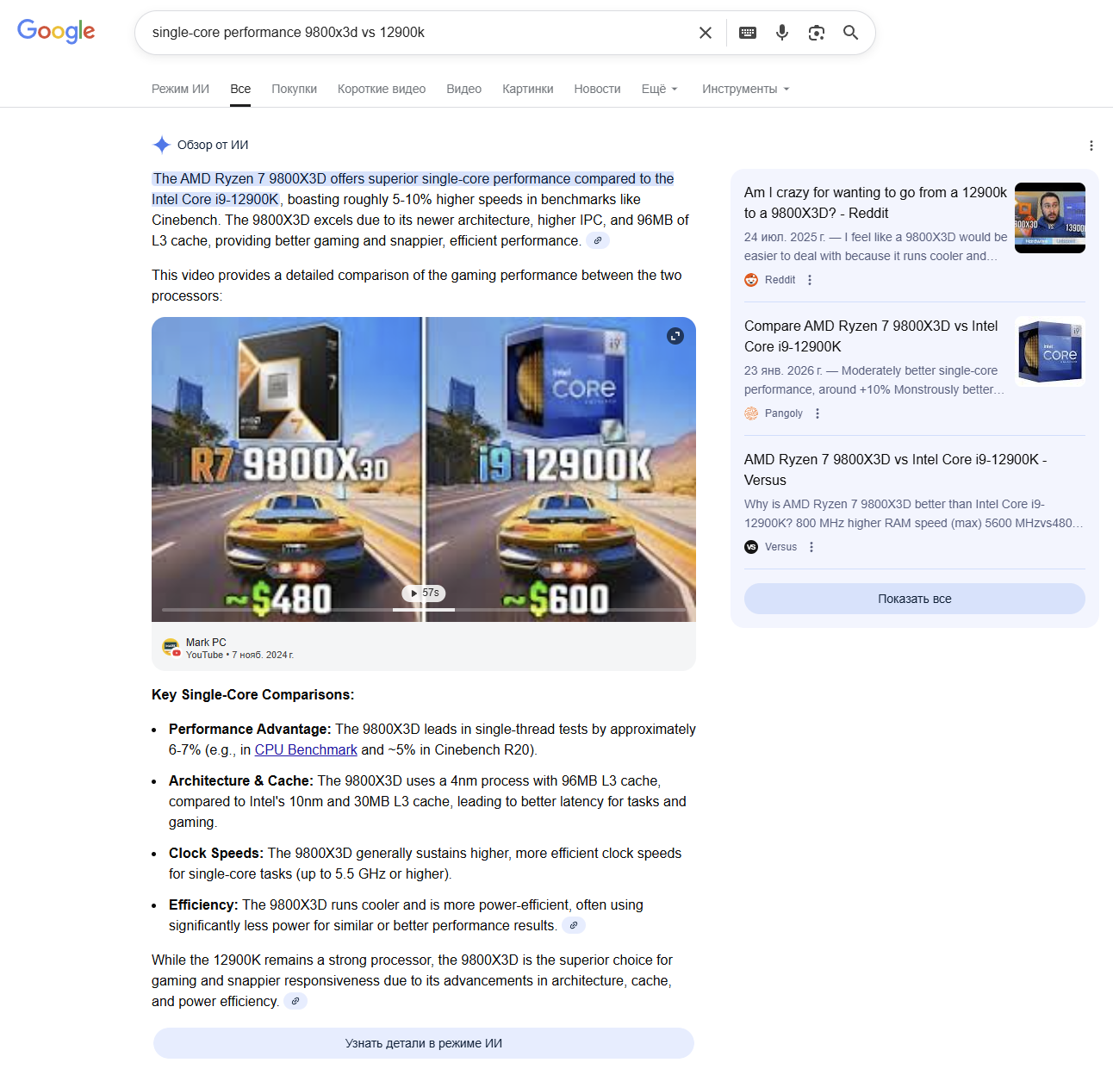Open the AI overview three-dot options menu
The width and height of the screenshot is (1113, 1069).
pyautogui.click(x=1091, y=146)
